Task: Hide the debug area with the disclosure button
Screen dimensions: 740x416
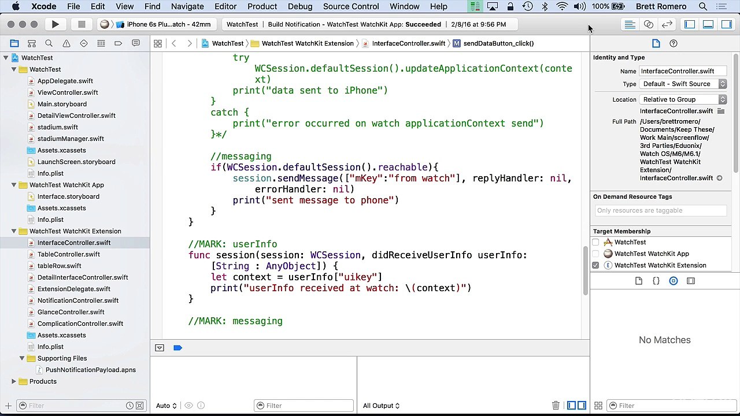Action: [x=160, y=348]
